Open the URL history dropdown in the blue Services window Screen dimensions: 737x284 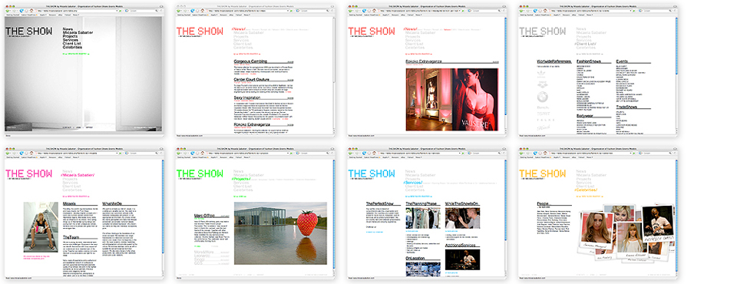click(460, 154)
